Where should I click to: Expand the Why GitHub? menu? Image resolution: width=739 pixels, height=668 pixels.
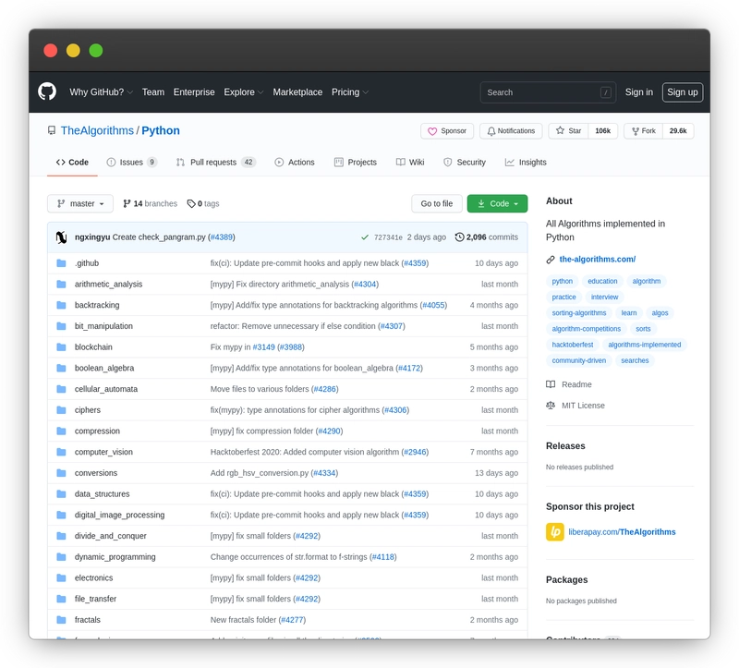[x=102, y=91]
